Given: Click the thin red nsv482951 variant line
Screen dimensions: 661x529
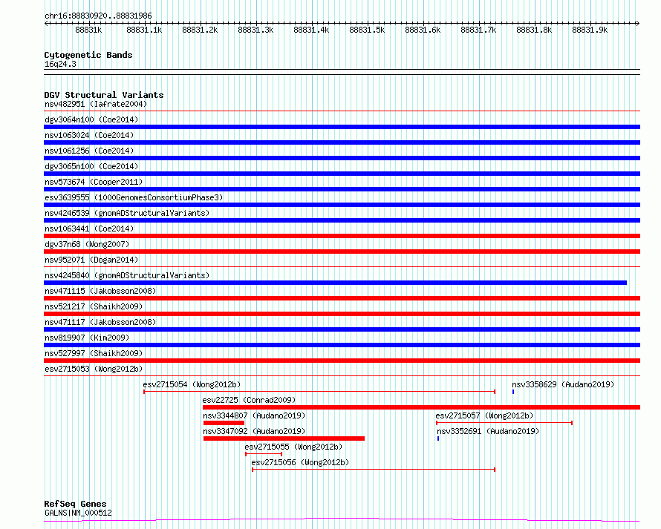Looking at the screenshot, I should tap(342, 111).
